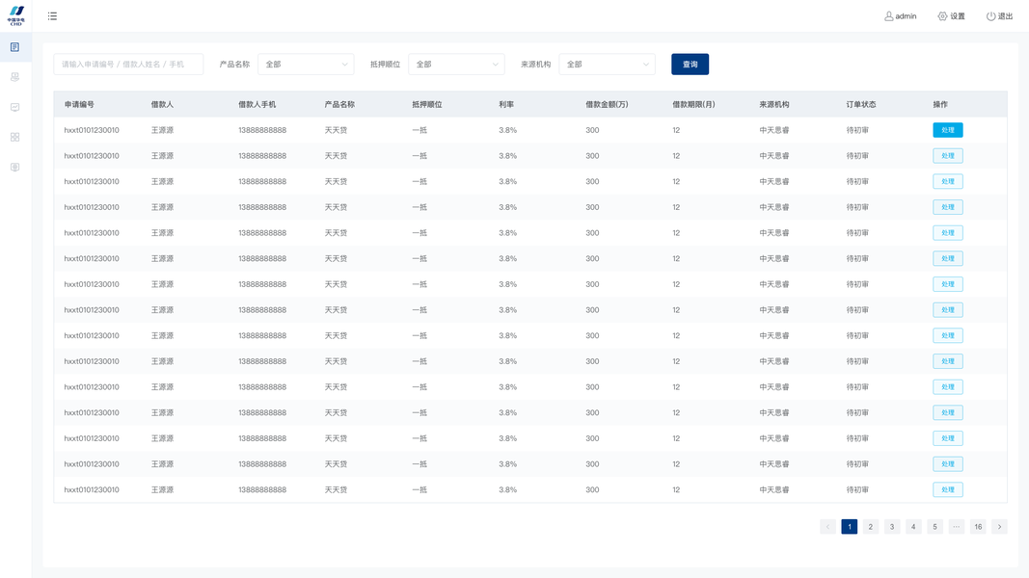
Task: Click the 借款金额(万) column header
Action: tap(607, 104)
